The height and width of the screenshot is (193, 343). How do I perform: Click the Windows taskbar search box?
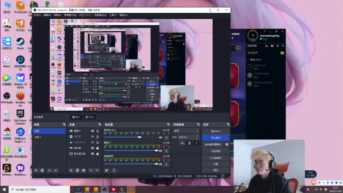[39, 190]
